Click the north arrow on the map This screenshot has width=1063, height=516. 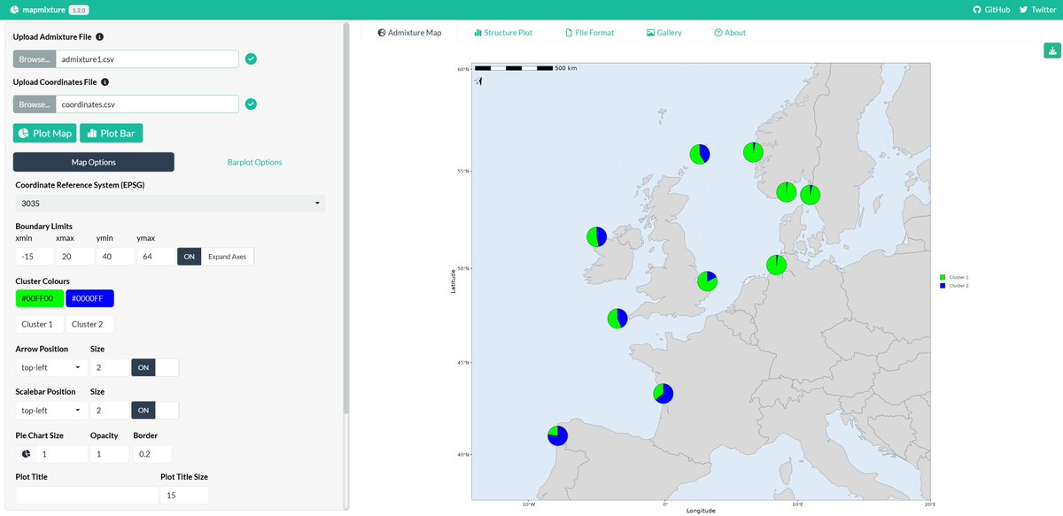click(478, 82)
